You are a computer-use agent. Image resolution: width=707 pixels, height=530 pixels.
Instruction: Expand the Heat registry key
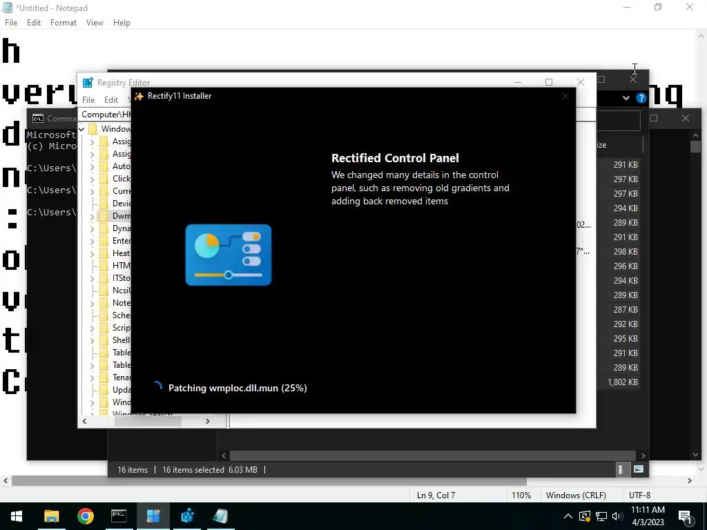[92, 254]
